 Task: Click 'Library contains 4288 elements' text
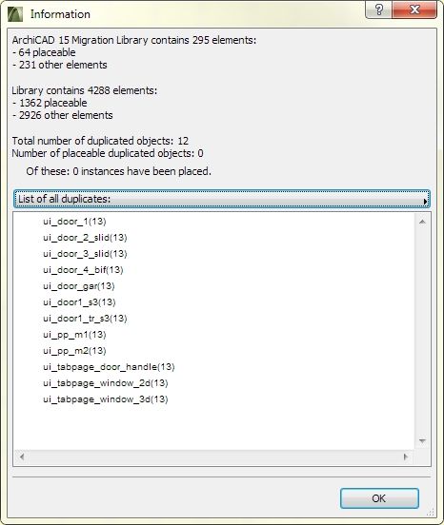[84, 90]
